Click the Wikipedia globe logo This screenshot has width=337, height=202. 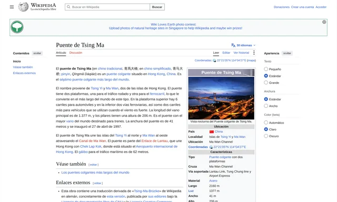(x=23, y=7)
